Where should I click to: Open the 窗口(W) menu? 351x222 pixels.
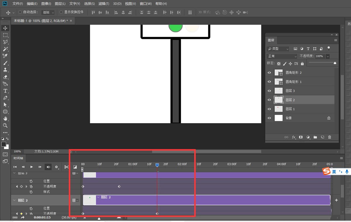pos(146,4)
